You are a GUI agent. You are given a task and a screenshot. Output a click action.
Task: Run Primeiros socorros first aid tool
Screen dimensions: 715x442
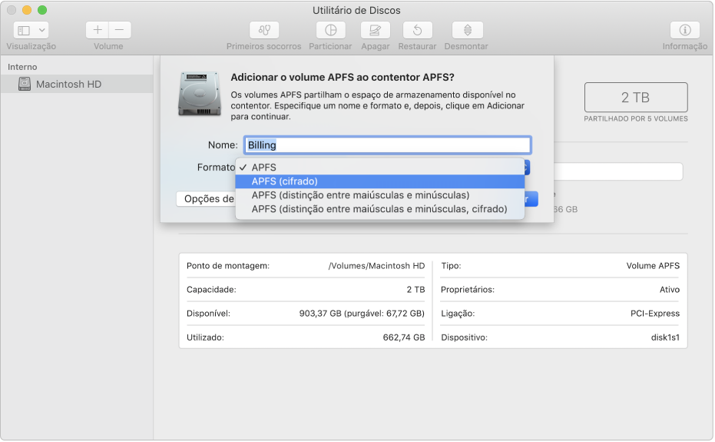coord(264,30)
